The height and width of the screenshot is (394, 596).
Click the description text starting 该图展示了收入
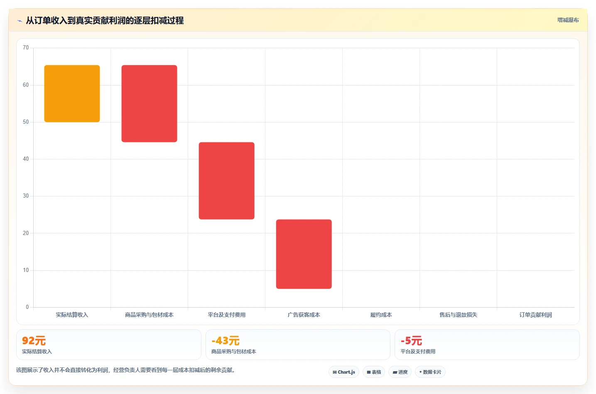[127, 370]
